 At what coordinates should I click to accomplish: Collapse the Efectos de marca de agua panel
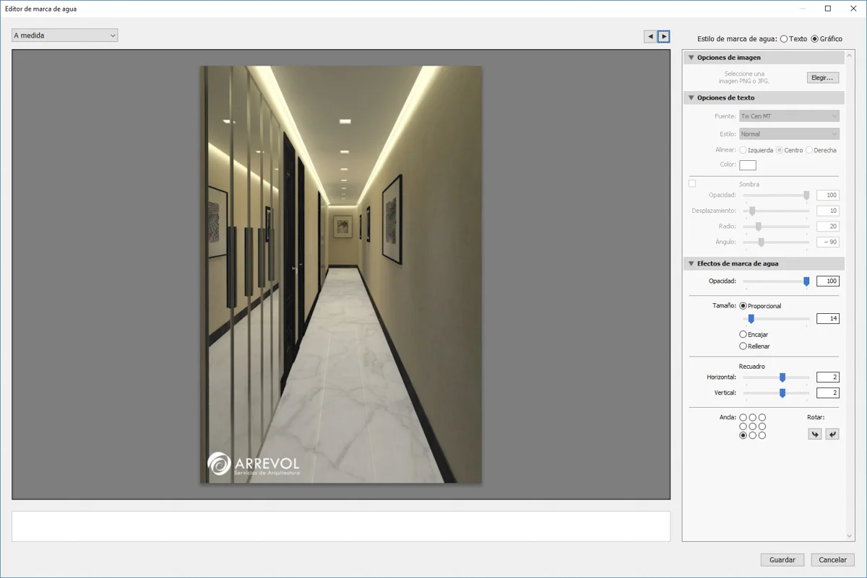[691, 264]
